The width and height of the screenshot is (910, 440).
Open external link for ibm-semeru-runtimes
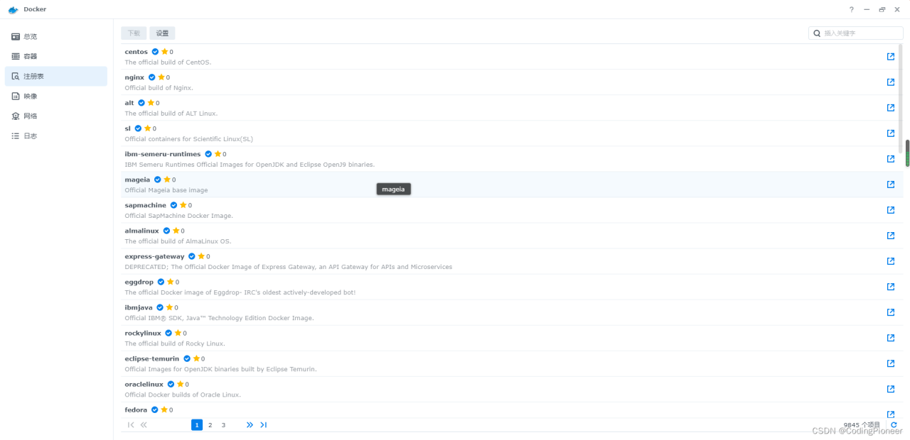point(891,159)
